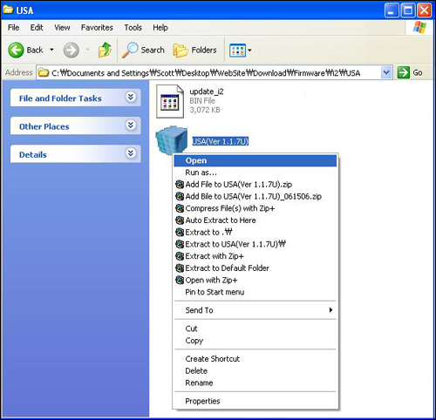
Task: Click the Search magnifier icon
Action: click(x=130, y=50)
